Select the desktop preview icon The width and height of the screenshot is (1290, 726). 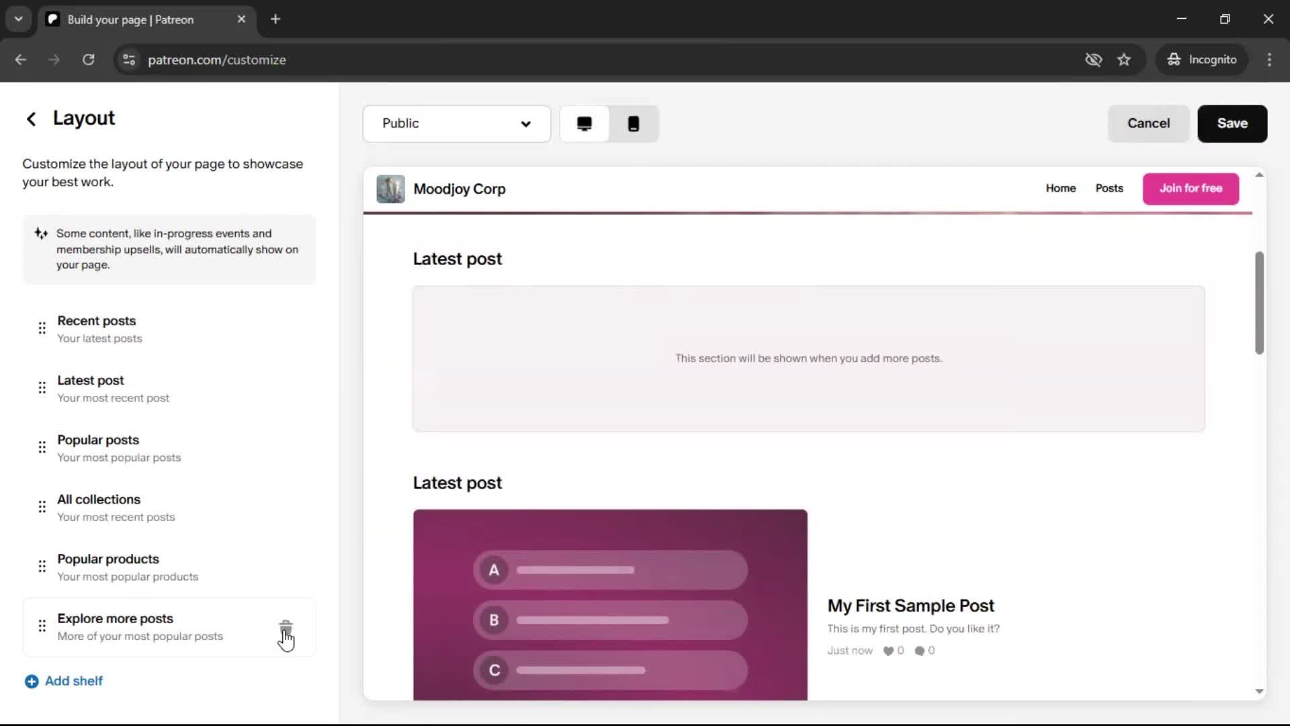(x=584, y=124)
